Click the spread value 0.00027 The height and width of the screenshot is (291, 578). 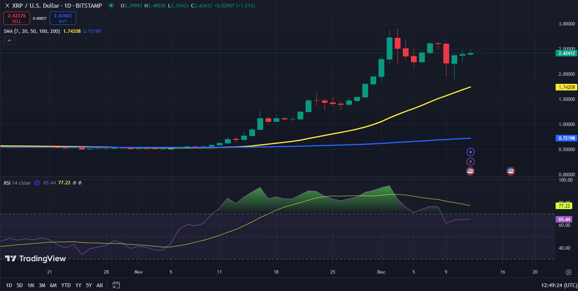point(40,18)
